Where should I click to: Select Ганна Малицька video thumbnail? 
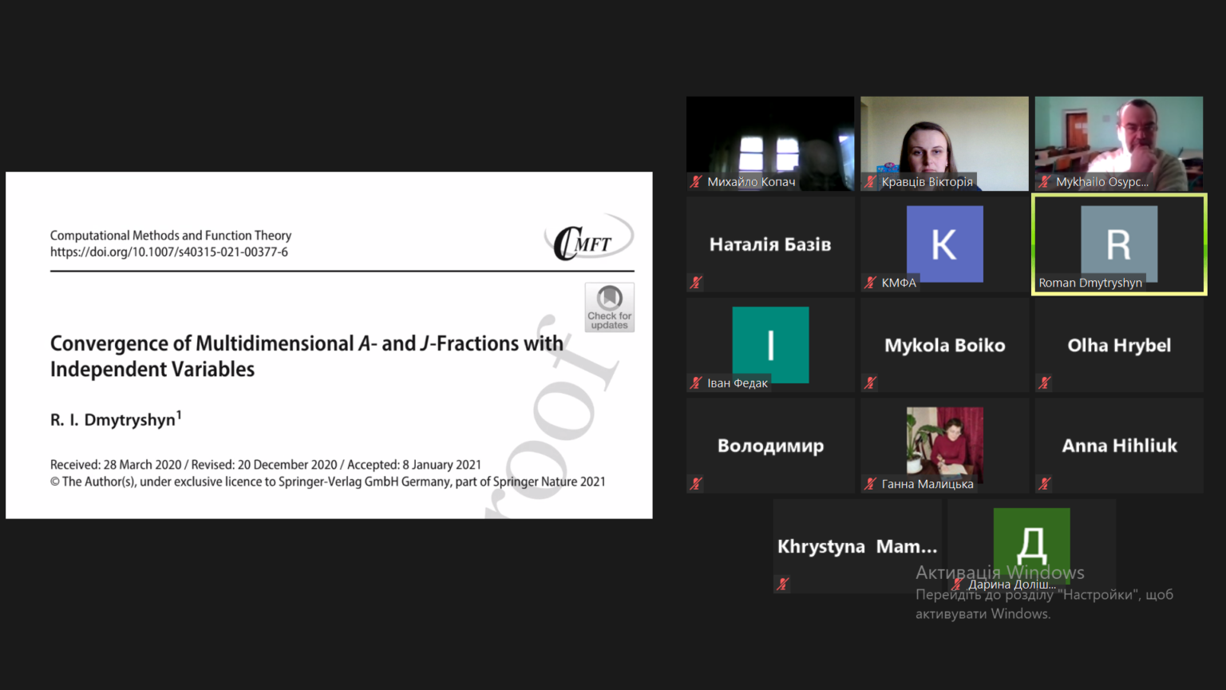click(x=944, y=442)
